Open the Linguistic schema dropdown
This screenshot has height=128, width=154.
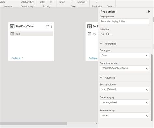pos(82,2)
